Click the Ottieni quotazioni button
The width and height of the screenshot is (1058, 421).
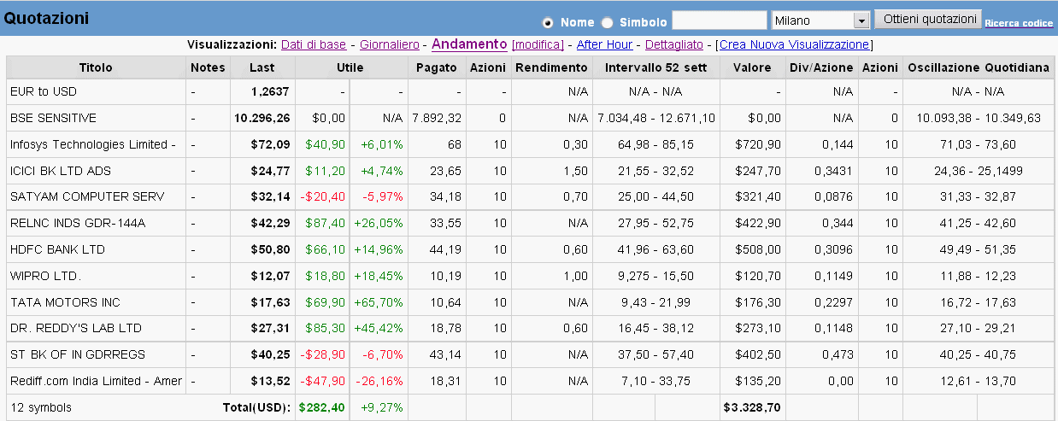pyautogui.click(x=930, y=19)
